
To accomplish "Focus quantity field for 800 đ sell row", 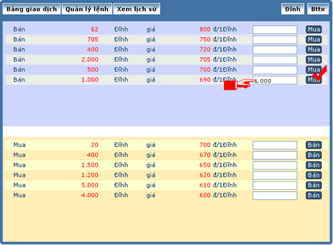I will click(275, 30).
